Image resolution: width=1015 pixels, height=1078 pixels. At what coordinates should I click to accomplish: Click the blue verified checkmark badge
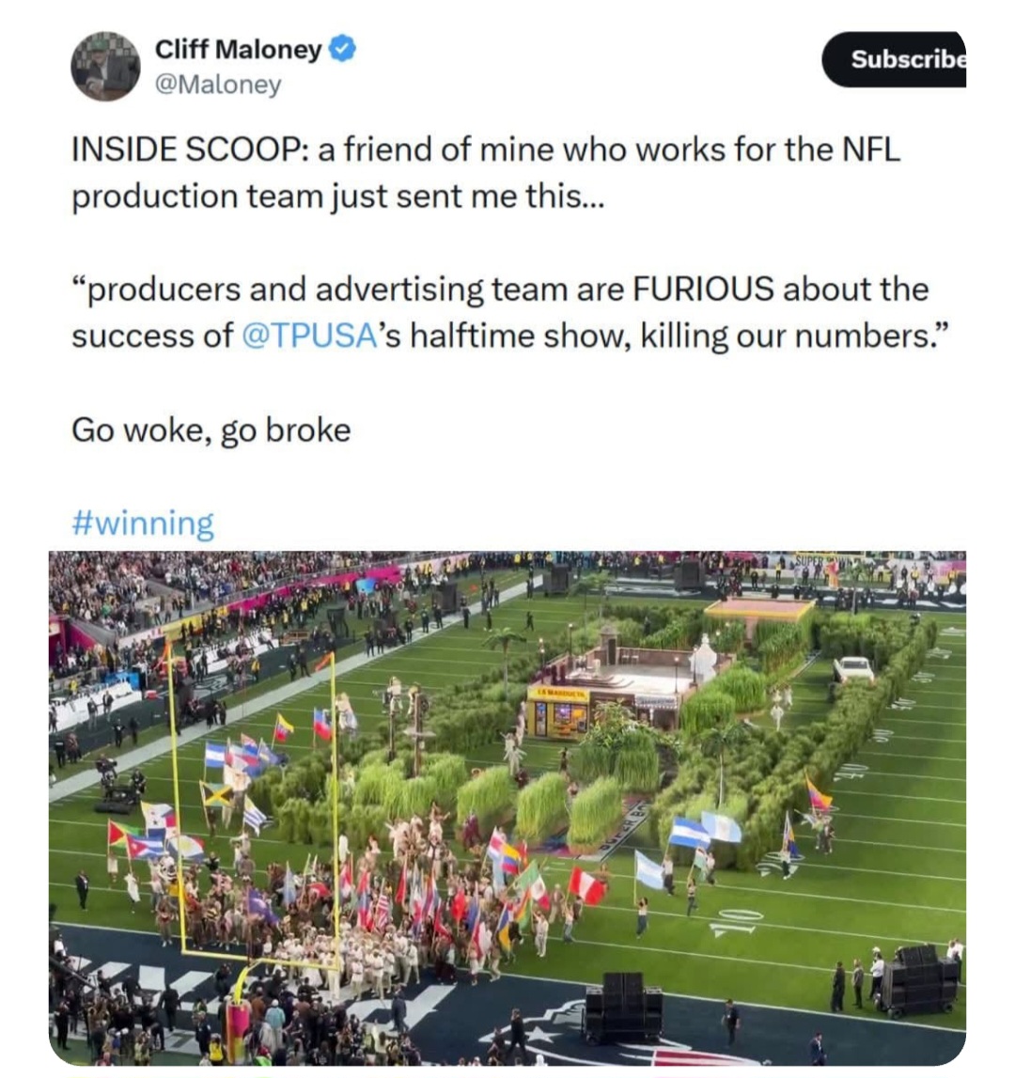pyautogui.click(x=341, y=49)
